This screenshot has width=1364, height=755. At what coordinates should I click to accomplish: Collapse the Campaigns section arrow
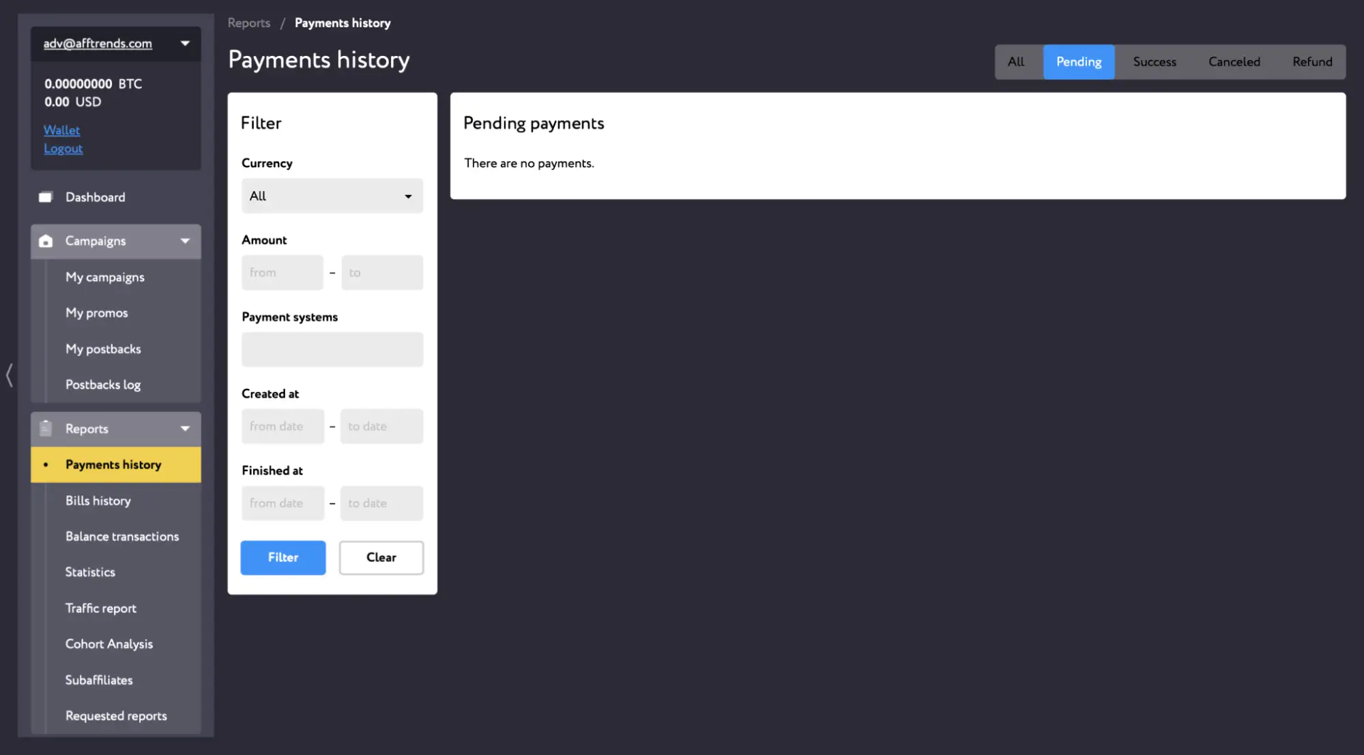point(185,241)
